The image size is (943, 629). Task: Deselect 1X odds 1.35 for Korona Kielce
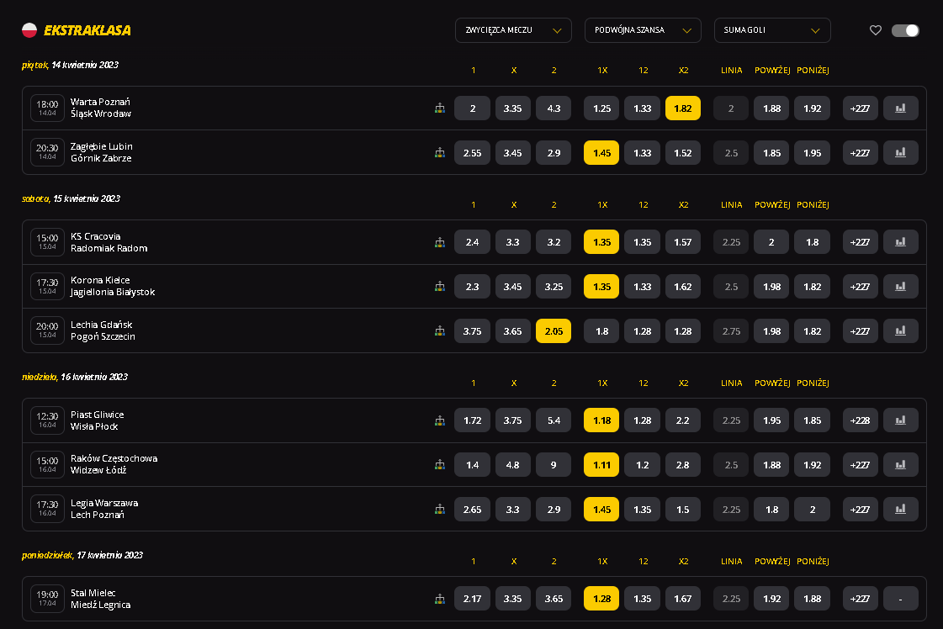click(601, 286)
